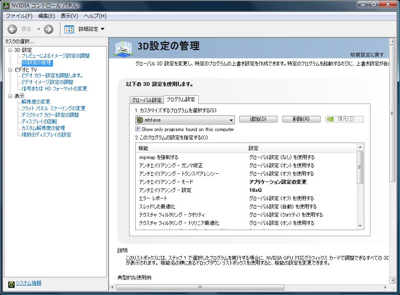Image resolution: width=400 pixels, height=295 pixels.
Task: Click 初期設定に戻す link
Action: pos(367,55)
